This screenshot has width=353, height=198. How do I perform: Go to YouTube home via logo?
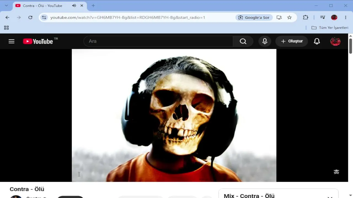[38, 41]
